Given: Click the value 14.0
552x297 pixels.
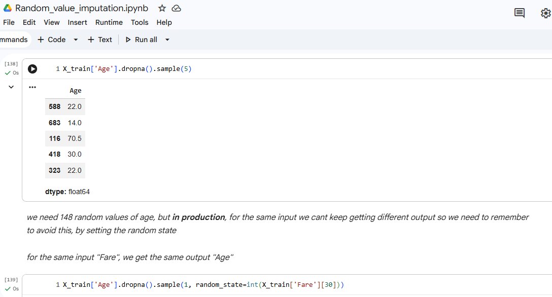Looking at the screenshot, I should tap(75, 123).
